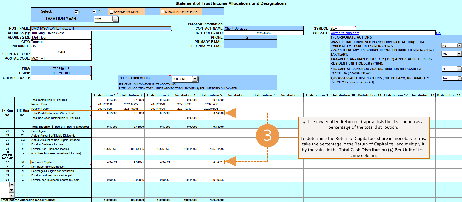Open the Corporate Actions No dropdown
This screenshot has width=462, height=202.
(x=459, y=46)
